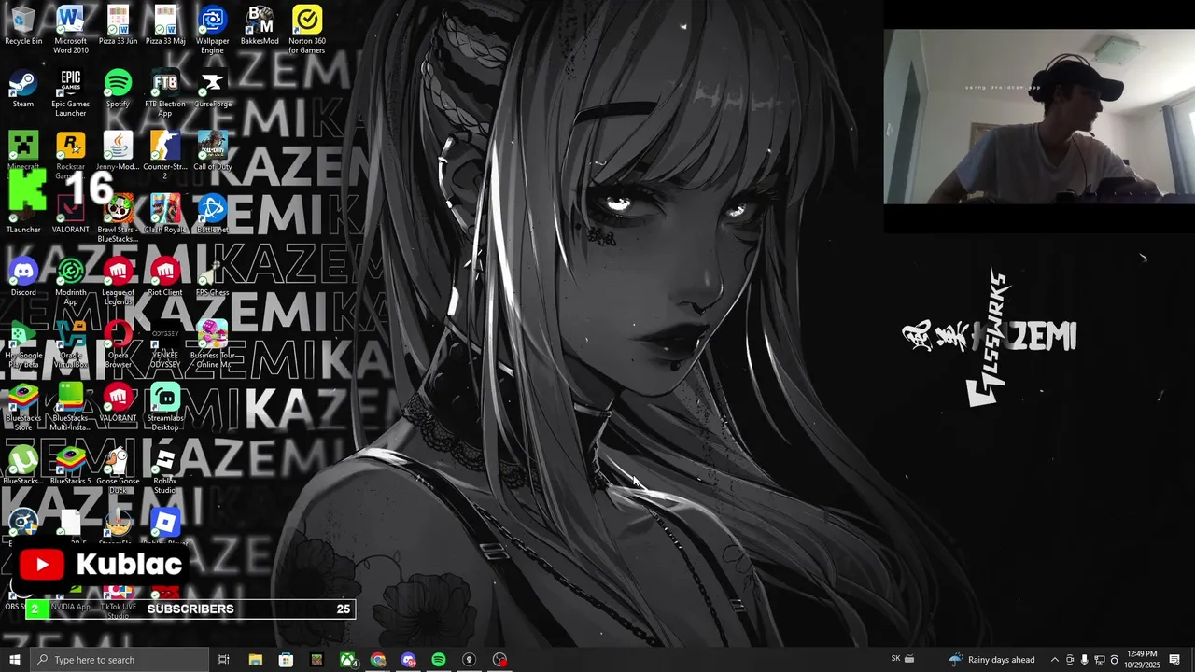
Task: Open the taskbar clock and date
Action: tap(1142, 660)
